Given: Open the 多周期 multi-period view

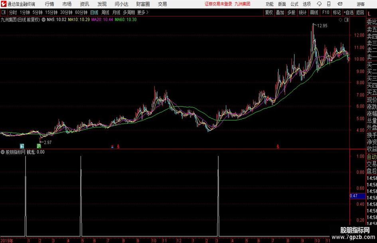Looking at the screenshot, I should tap(129, 12).
